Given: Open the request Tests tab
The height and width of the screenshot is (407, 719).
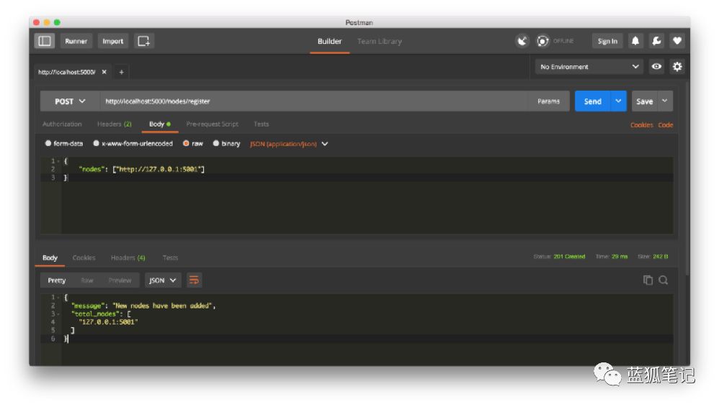Looking at the screenshot, I should 262,124.
